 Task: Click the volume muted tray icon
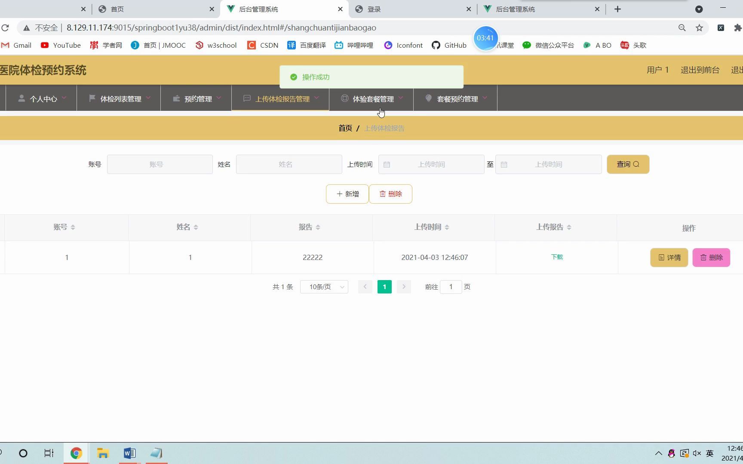[x=697, y=453]
